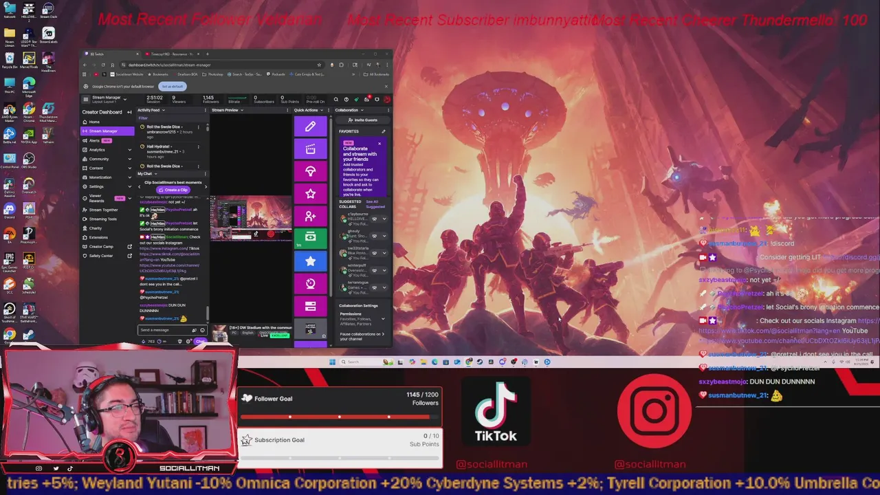Click the clapperboard clip quick action tile
This screenshot has width=880, height=495.
pyautogui.click(x=310, y=149)
